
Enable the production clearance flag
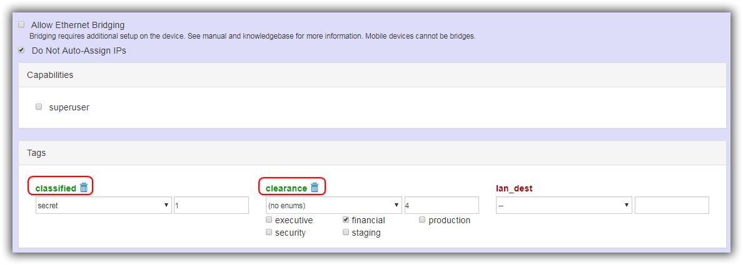click(423, 220)
